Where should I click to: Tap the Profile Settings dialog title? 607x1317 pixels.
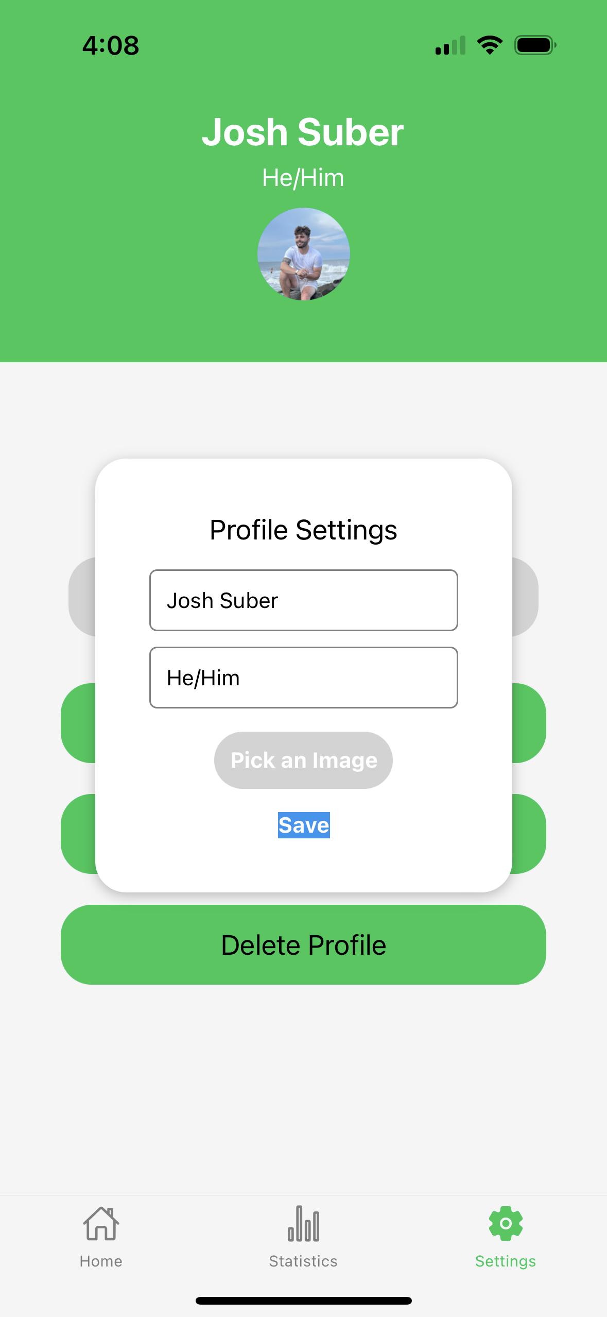[x=304, y=530]
